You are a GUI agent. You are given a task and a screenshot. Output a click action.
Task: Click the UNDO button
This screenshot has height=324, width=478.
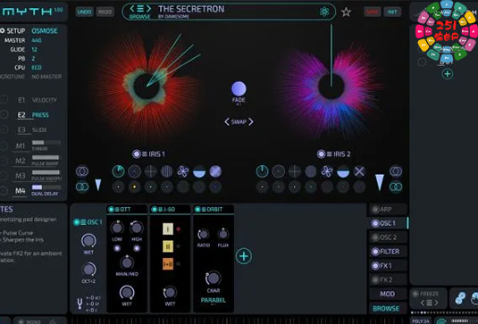pos(85,12)
